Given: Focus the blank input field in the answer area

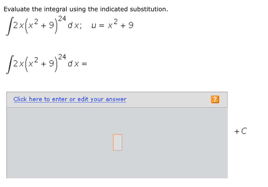Looking at the screenshot, I should click(x=117, y=142).
